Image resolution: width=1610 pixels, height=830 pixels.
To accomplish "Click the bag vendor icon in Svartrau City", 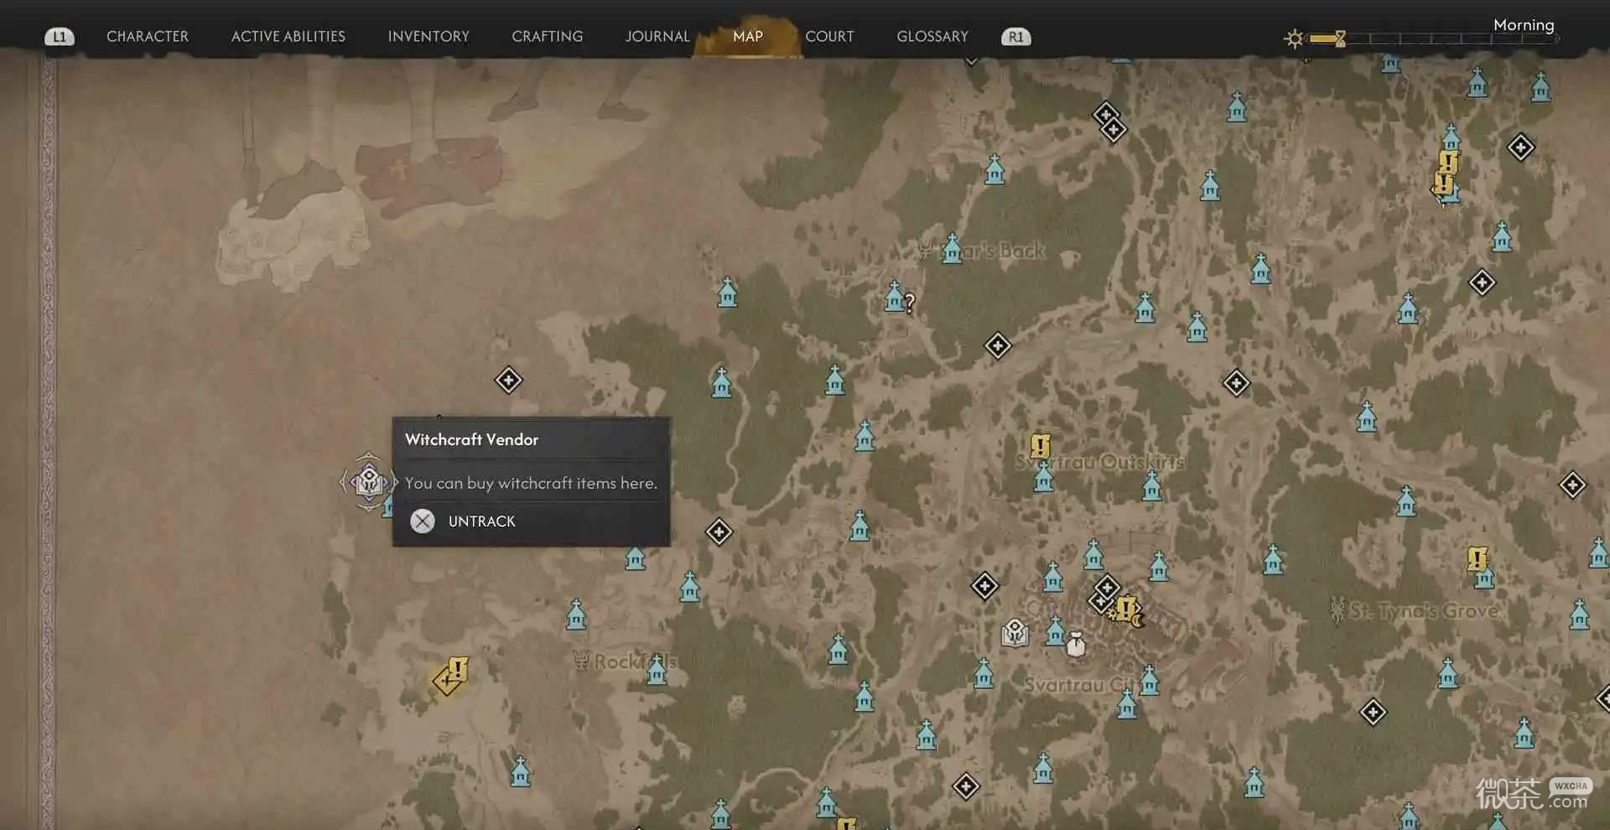I will pyautogui.click(x=1076, y=644).
